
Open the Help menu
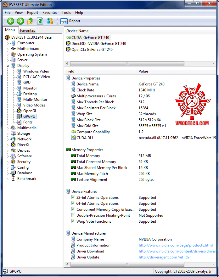pos(79,13)
